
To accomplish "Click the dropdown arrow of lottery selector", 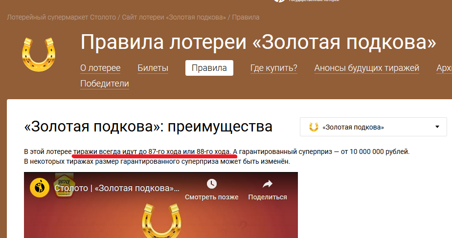I will click(x=437, y=127).
